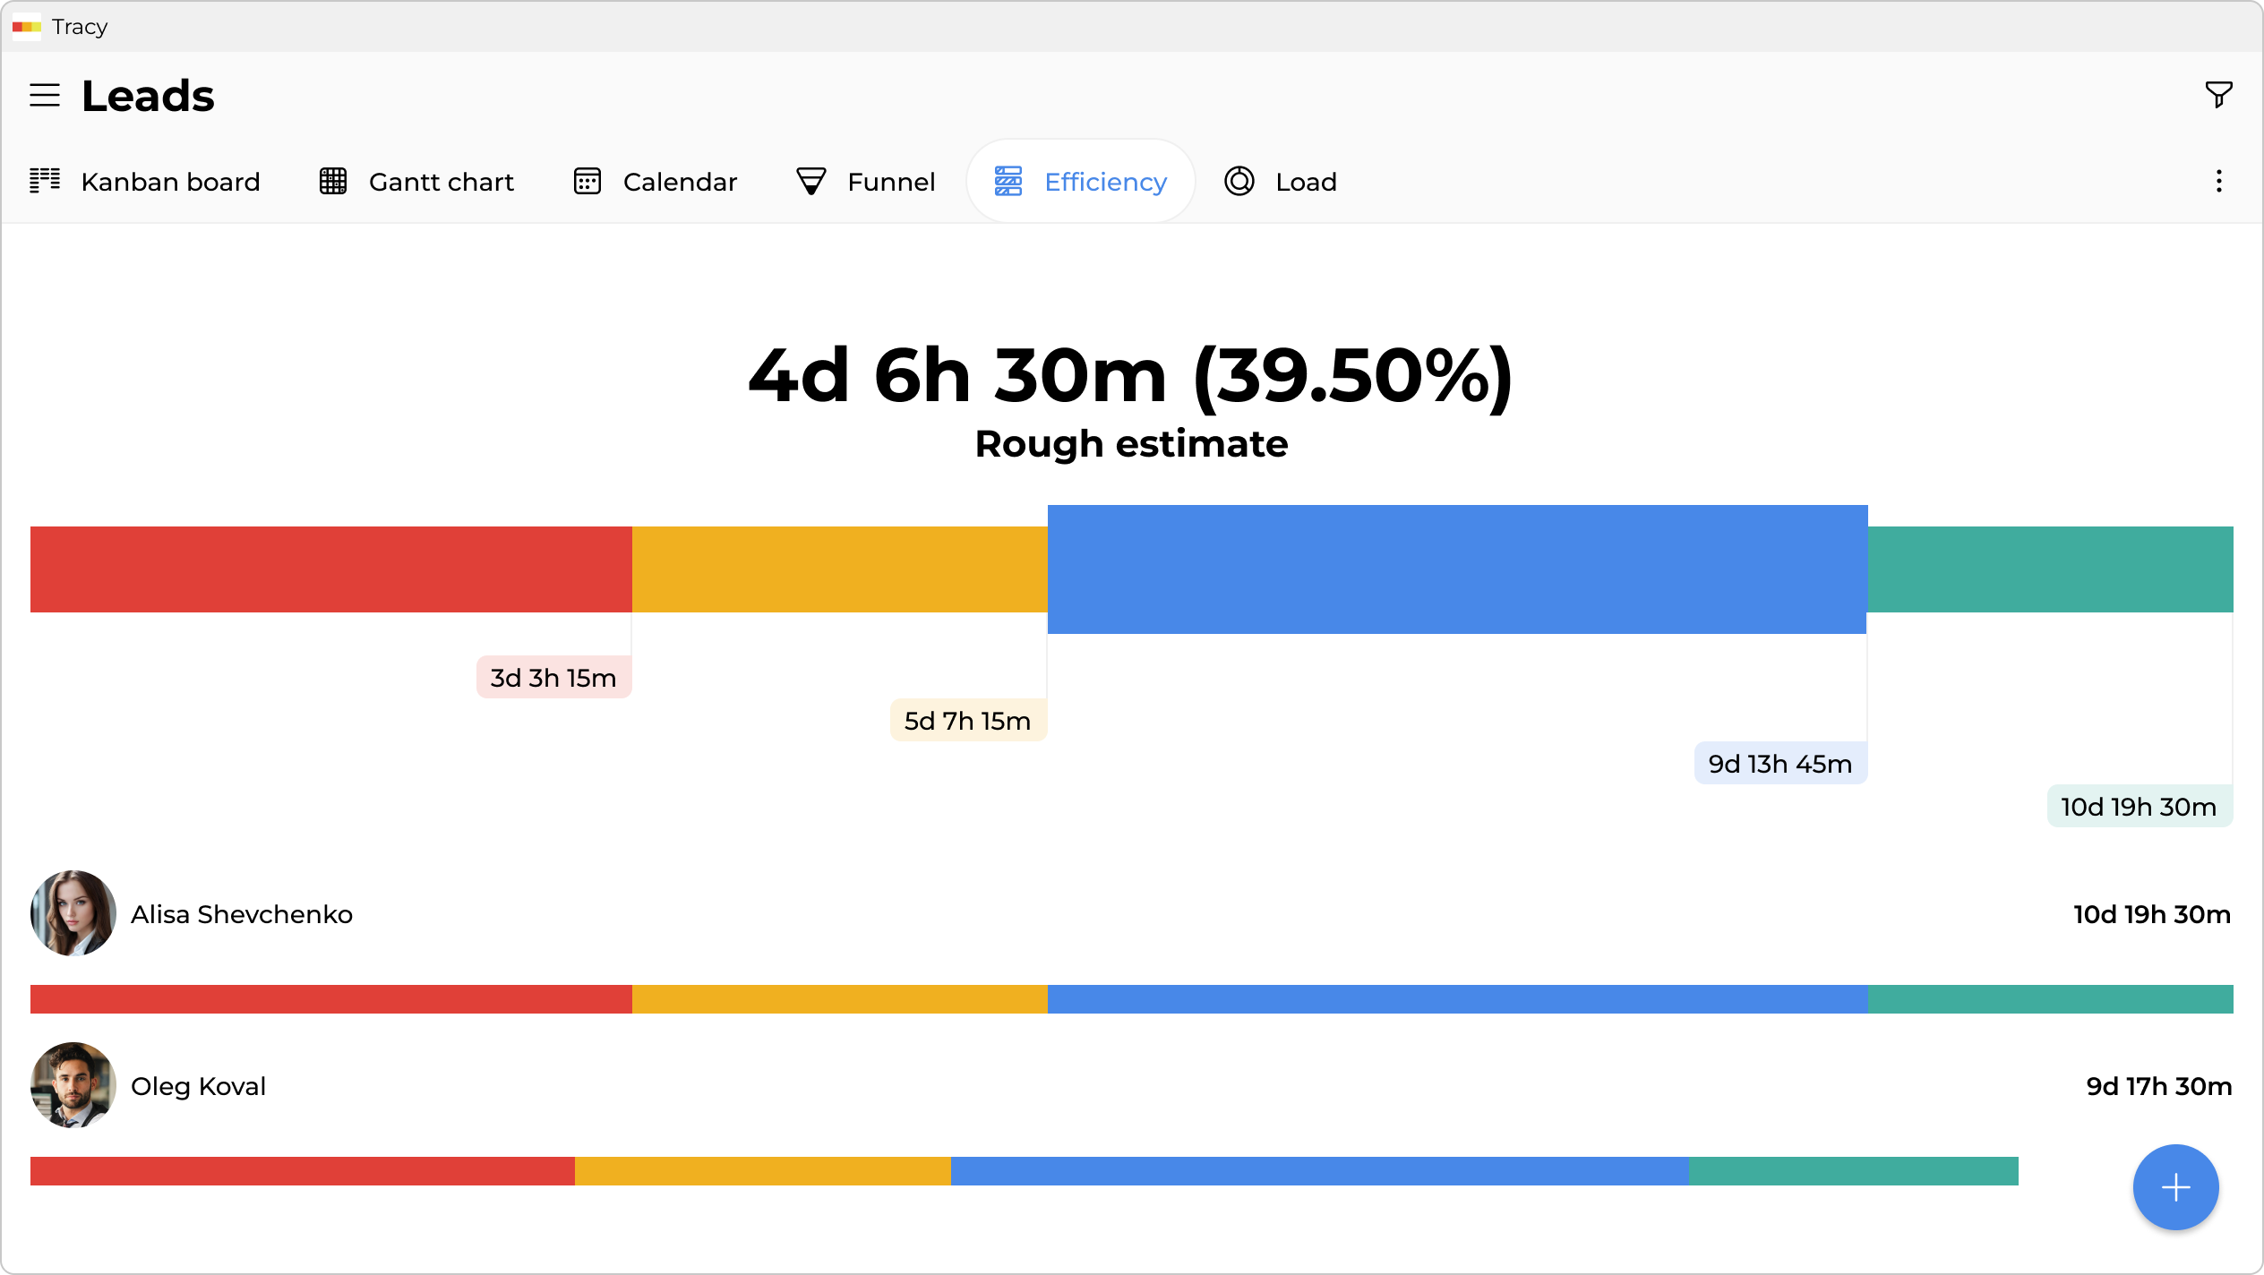
Task: Select the large blue segment of summary bar
Action: 1457,569
